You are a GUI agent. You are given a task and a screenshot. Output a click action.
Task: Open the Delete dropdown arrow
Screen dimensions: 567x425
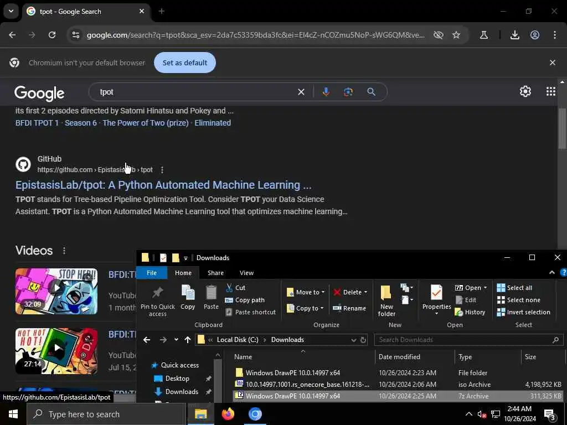[365, 292]
